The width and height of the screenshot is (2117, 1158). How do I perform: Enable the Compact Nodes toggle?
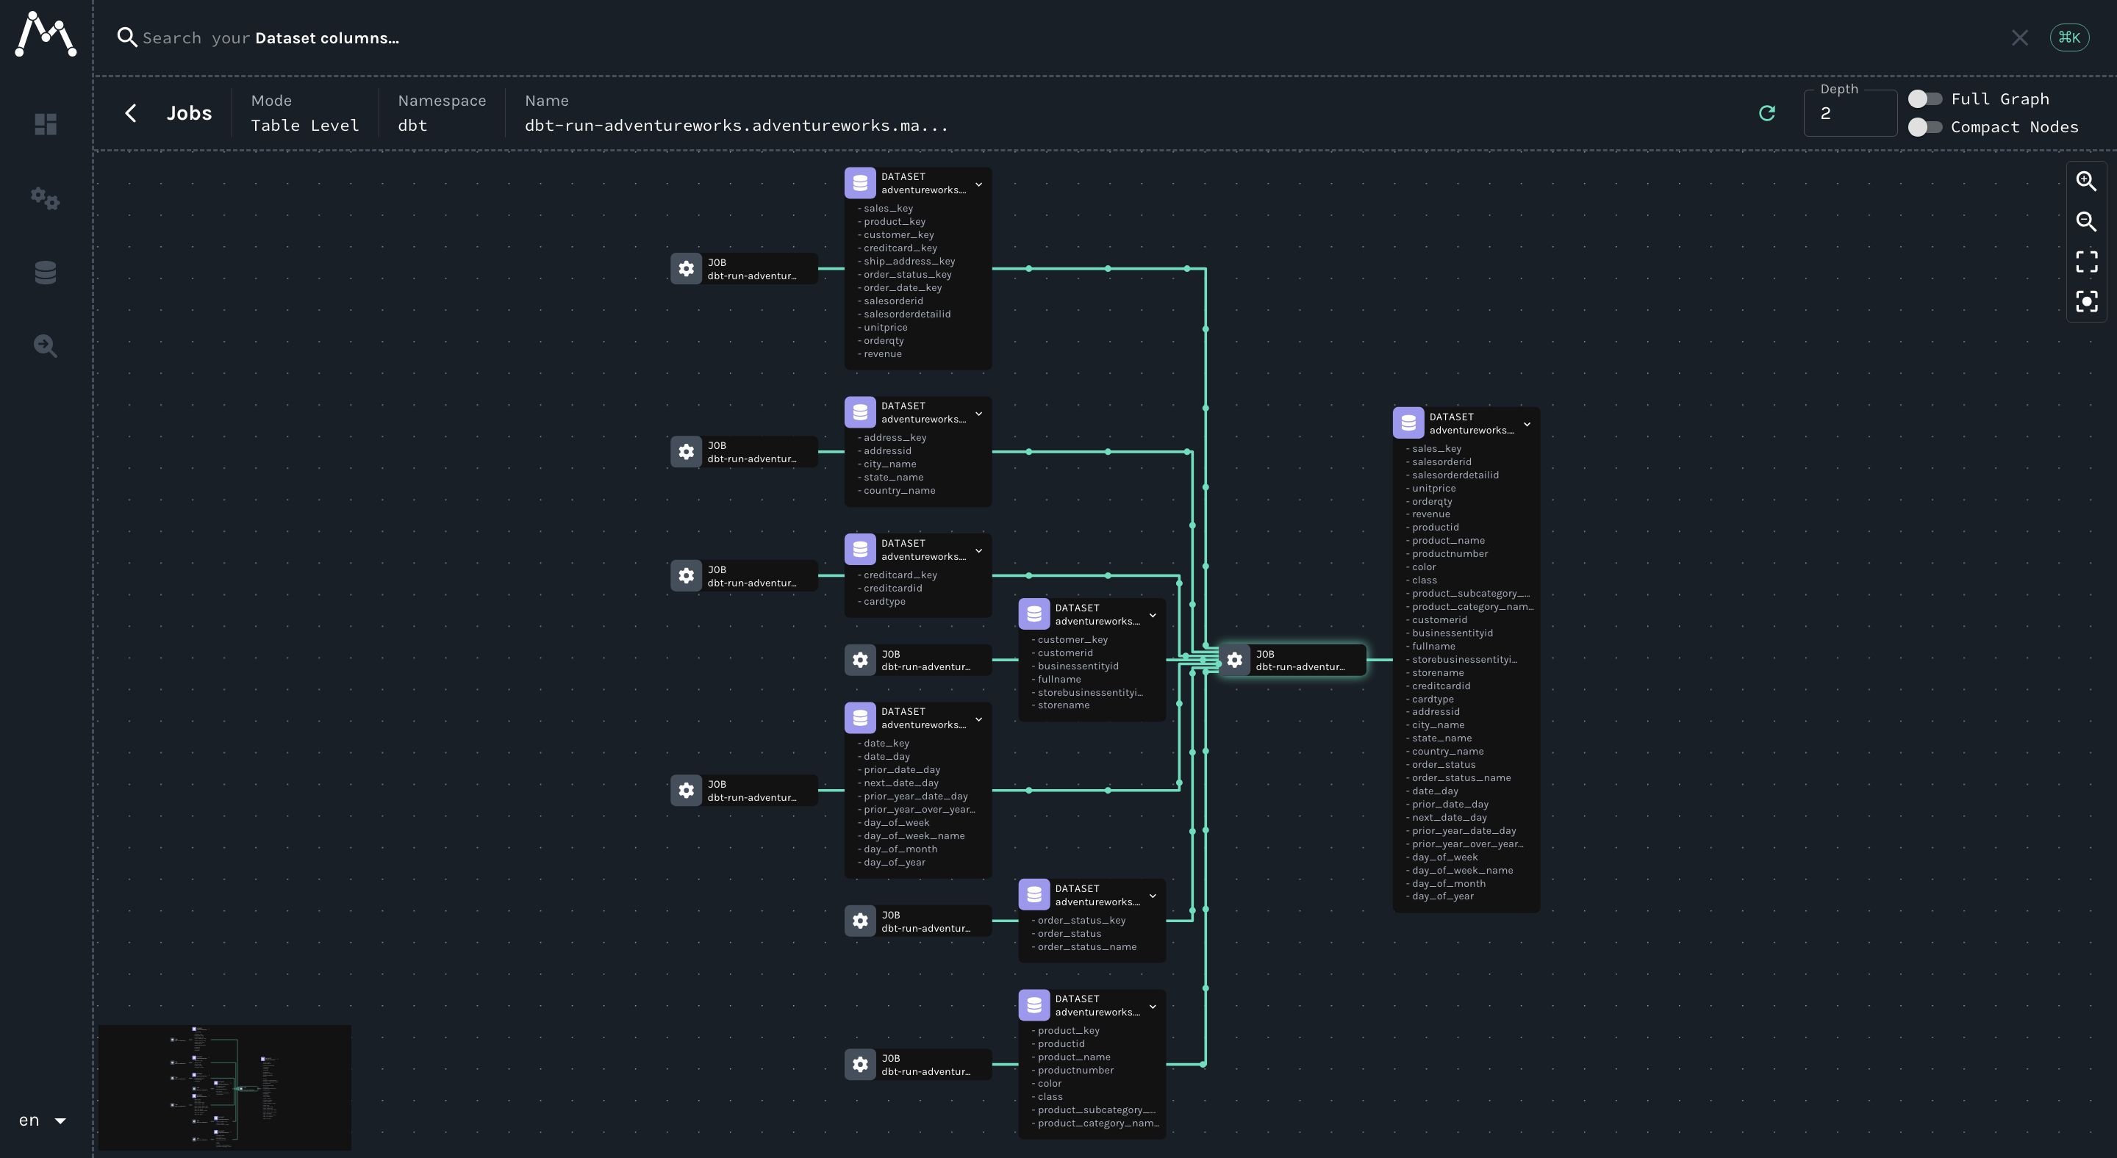pyautogui.click(x=1924, y=127)
